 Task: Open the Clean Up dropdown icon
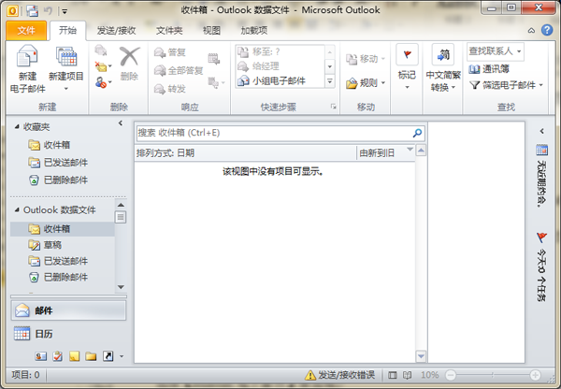click(x=104, y=66)
